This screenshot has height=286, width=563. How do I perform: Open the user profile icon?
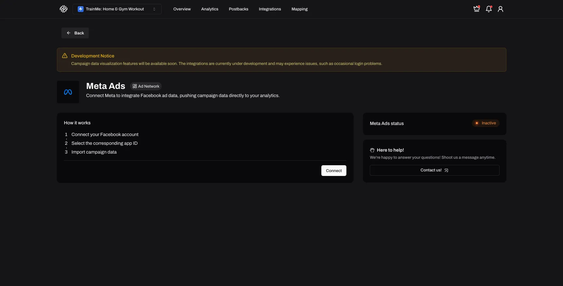pyautogui.click(x=501, y=9)
